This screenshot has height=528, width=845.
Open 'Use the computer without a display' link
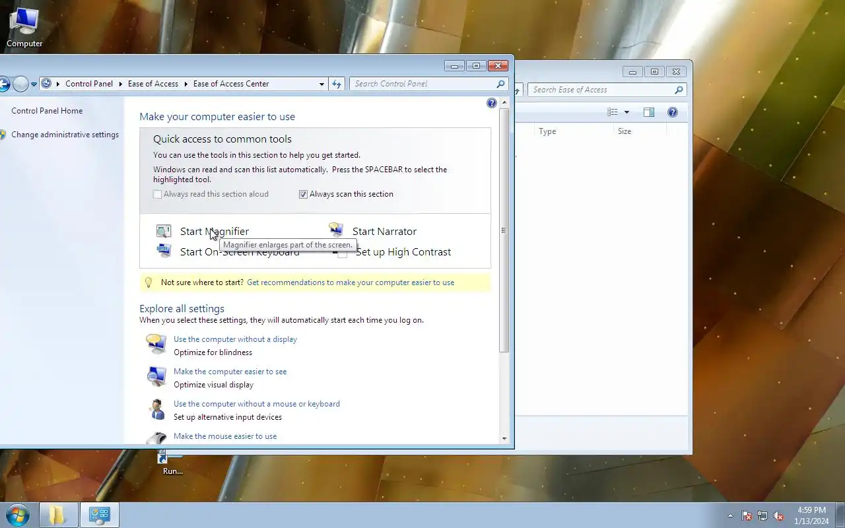point(235,339)
